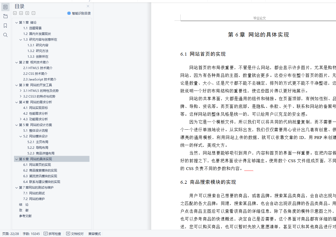Collapse 1.3 研究内容与创意所在 chevron

[21, 40]
